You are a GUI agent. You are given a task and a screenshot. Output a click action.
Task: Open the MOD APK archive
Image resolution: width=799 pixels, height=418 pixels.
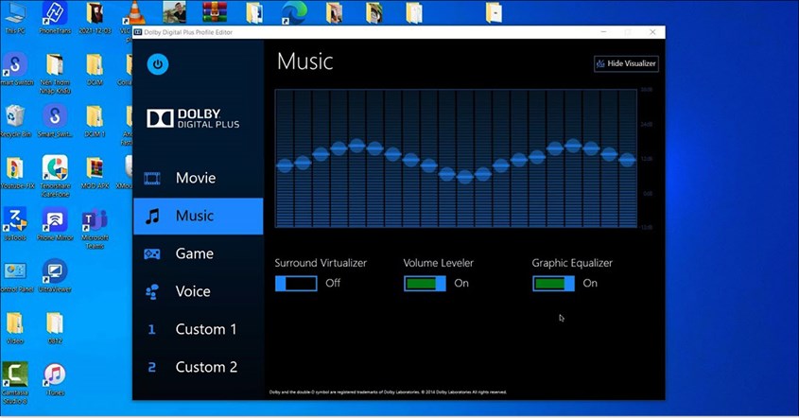95,173
